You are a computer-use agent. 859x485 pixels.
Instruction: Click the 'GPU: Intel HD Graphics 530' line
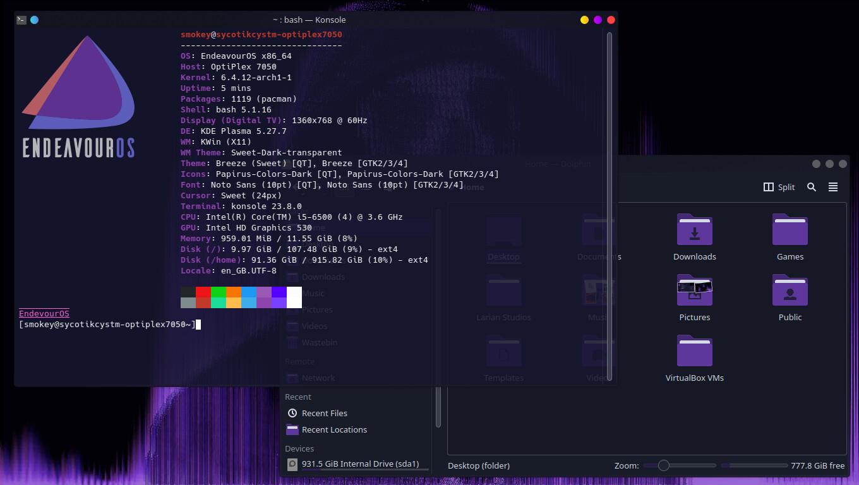(x=246, y=227)
